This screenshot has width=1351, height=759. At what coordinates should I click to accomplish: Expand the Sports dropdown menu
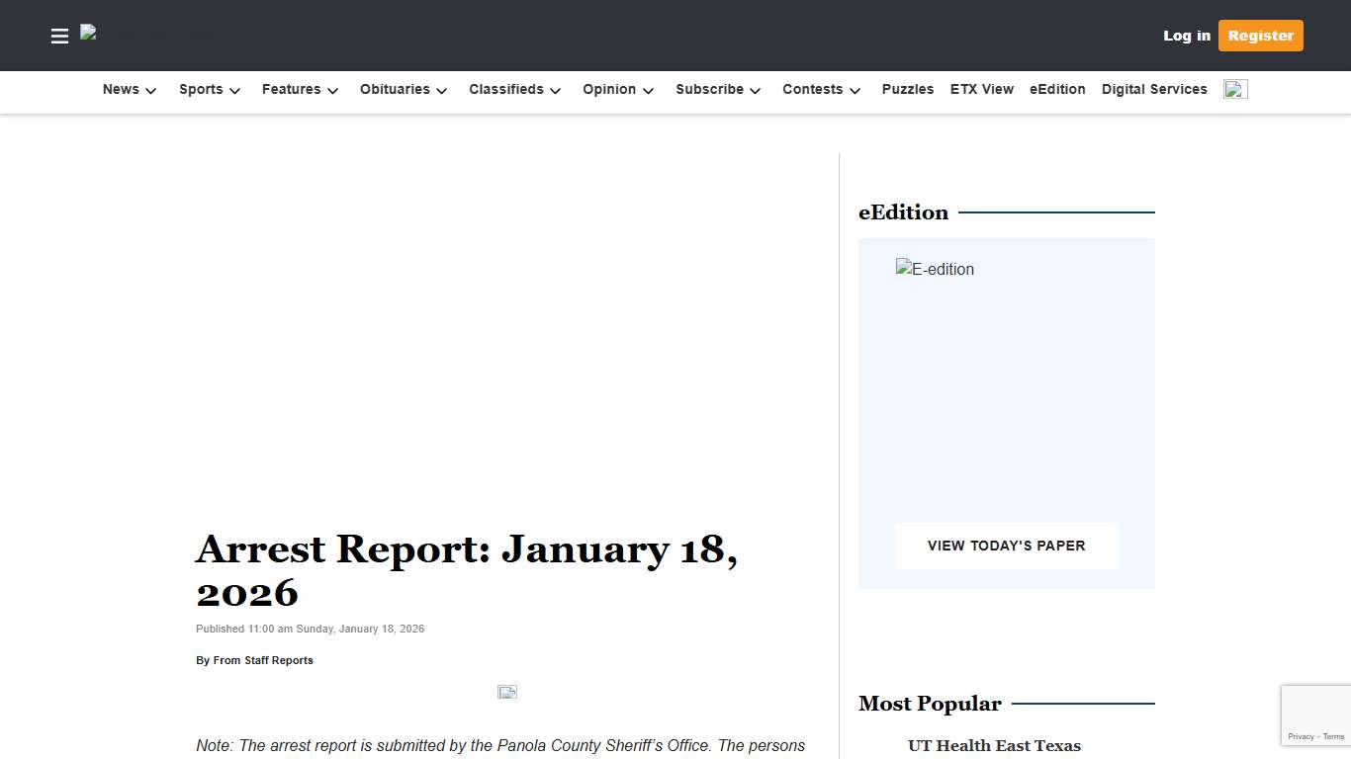(x=210, y=90)
